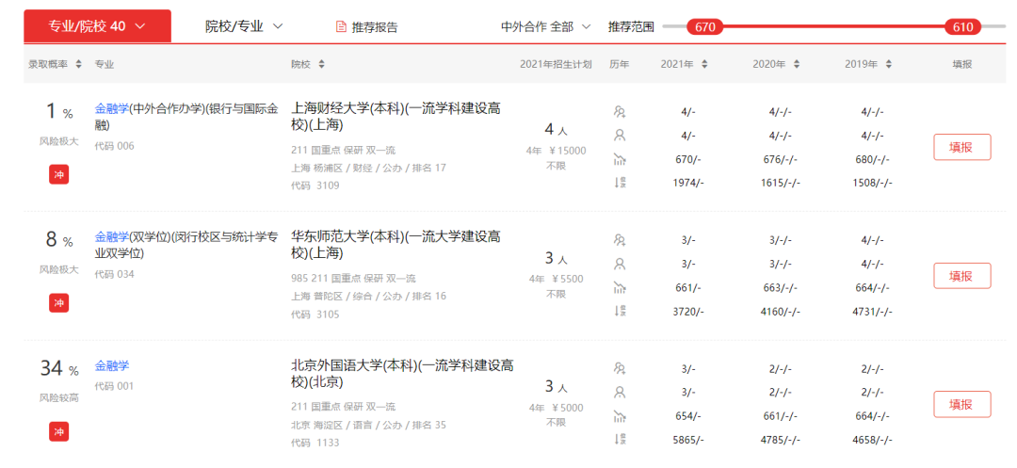
Task: Click the 670 slider handle
Action: [x=705, y=27]
